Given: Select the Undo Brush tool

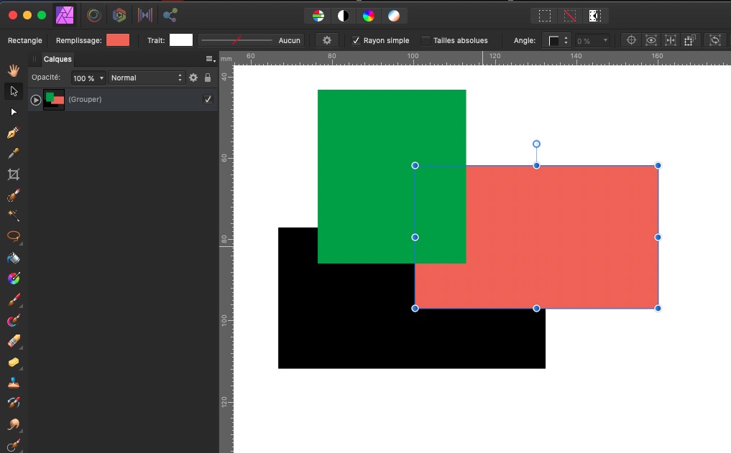Looking at the screenshot, I should tap(14, 403).
